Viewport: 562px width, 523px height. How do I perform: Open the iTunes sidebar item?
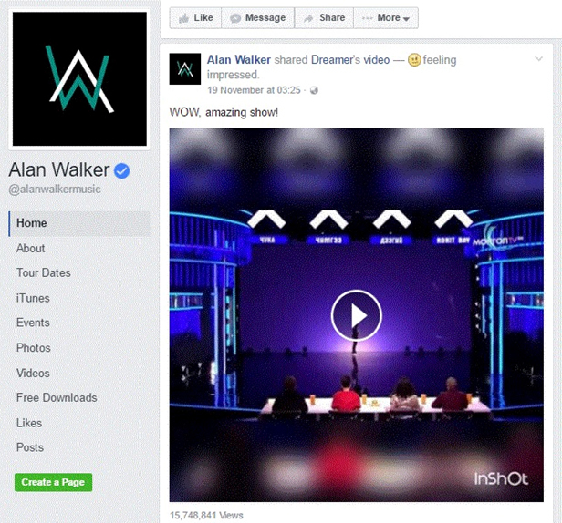(33, 298)
